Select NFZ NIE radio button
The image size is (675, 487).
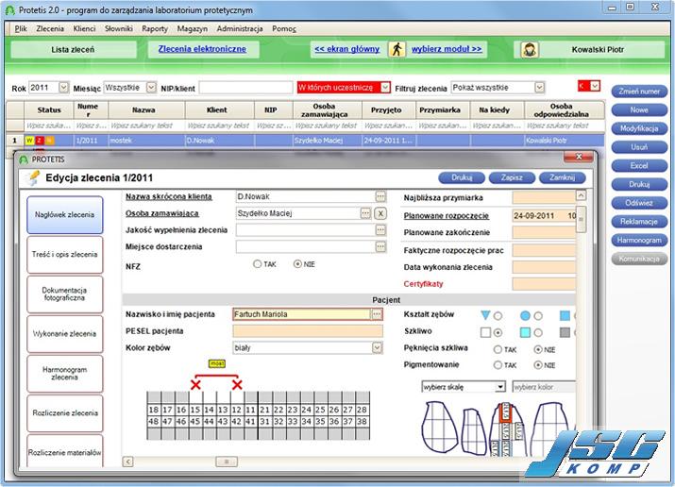297,264
